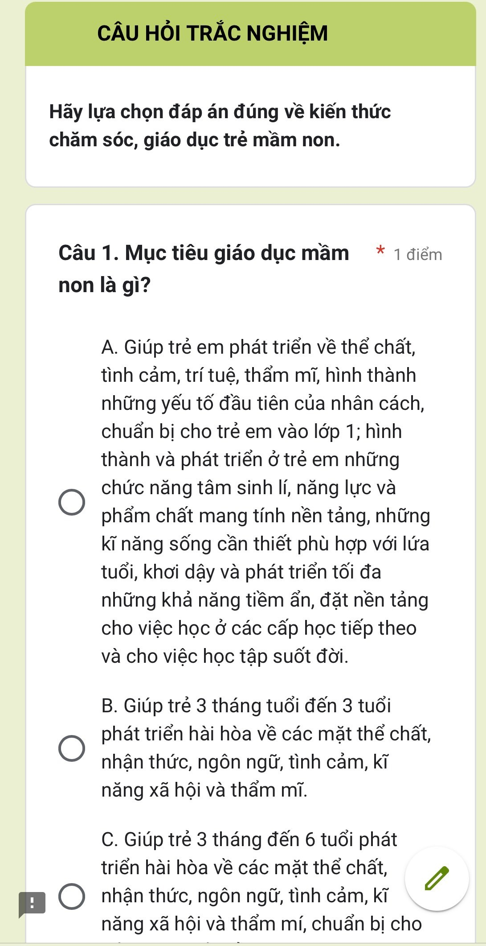The image size is (486, 946).
Task: Tap the "chăm sóc, giáo dục trẻ mầm non" line
Action: (195, 140)
